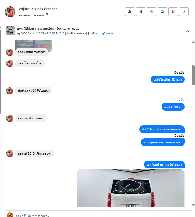Open the ดูโฆษณา link
The height and width of the screenshot is (217, 195).
click(x=108, y=33)
